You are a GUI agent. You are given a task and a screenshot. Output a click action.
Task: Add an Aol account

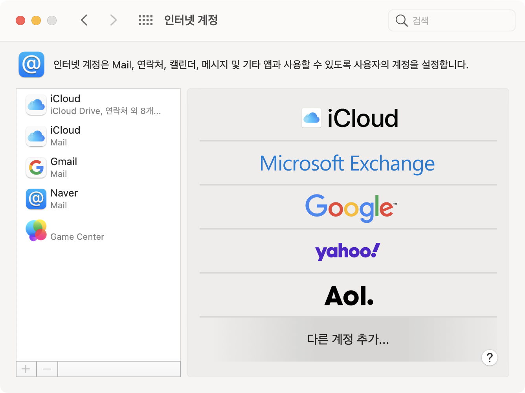(x=348, y=295)
